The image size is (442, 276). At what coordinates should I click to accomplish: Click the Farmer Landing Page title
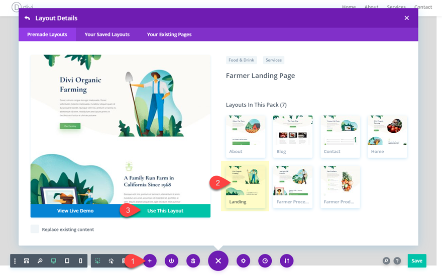(x=260, y=76)
